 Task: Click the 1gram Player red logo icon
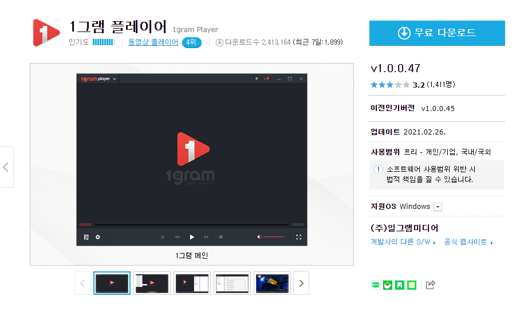(46, 33)
